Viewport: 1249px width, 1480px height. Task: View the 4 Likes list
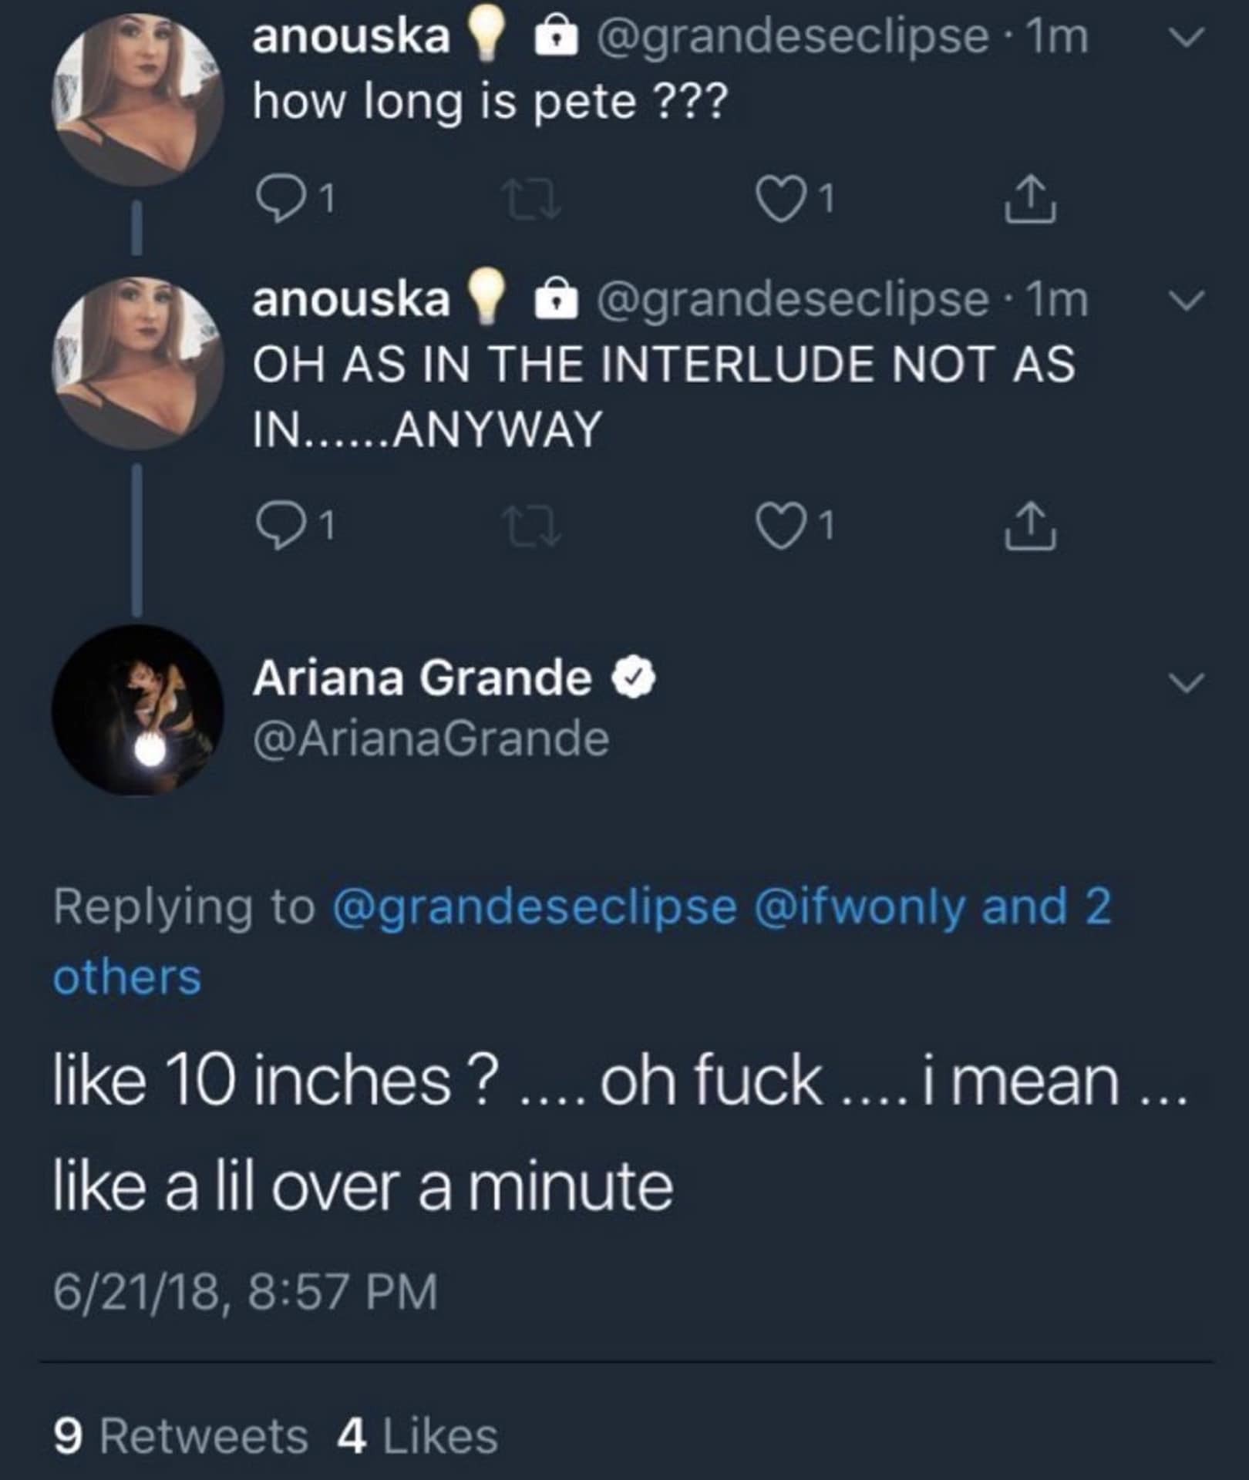tap(417, 1437)
